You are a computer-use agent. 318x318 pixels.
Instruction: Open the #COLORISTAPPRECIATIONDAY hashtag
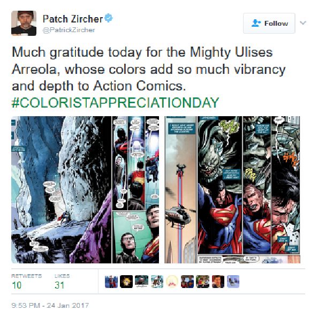(115, 103)
